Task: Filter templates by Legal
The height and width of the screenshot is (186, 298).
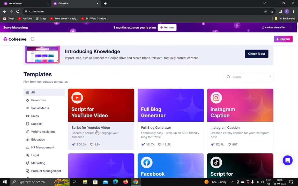Action: point(44,155)
